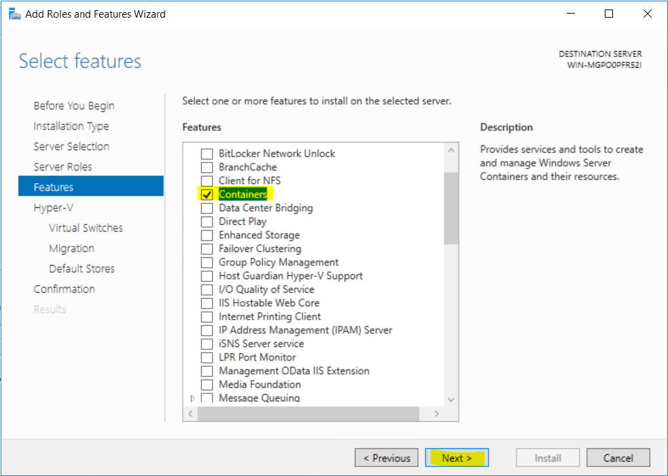Uncheck the Containers feature
This screenshot has height=476, width=668.
[x=207, y=194]
